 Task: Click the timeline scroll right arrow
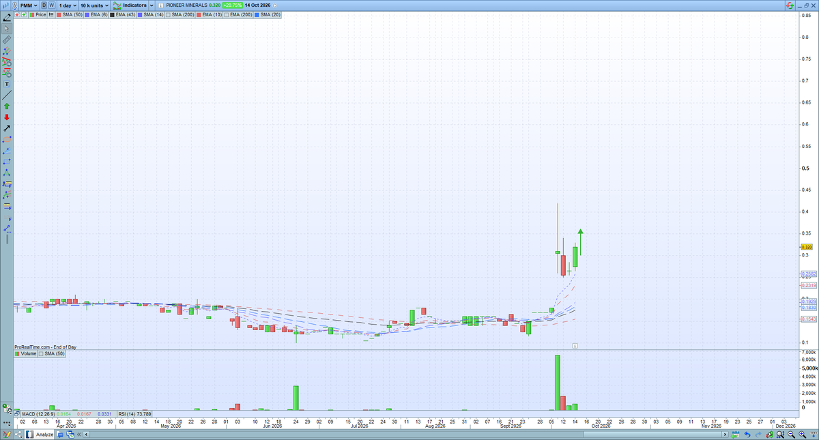click(725, 435)
